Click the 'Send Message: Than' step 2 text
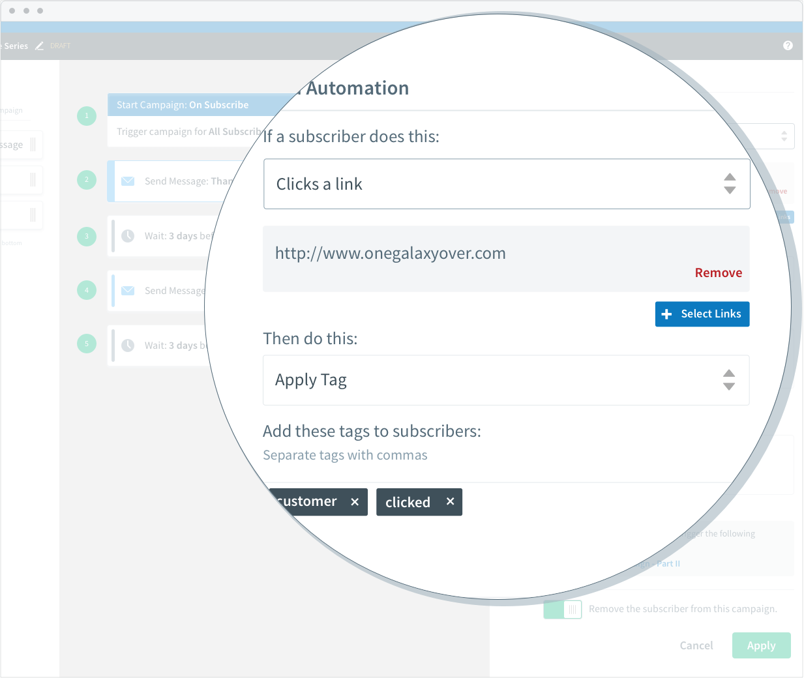 click(x=188, y=181)
